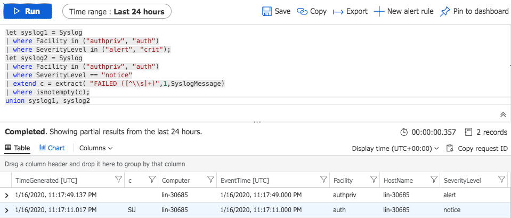This screenshot has height=218, width=511.
Task: Change Display time UTC dropdown
Action: click(395, 149)
